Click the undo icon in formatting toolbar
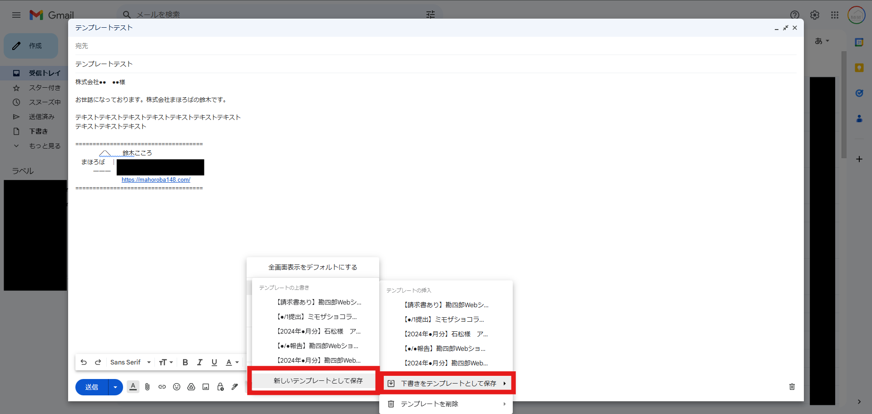The image size is (872, 414). coord(84,362)
